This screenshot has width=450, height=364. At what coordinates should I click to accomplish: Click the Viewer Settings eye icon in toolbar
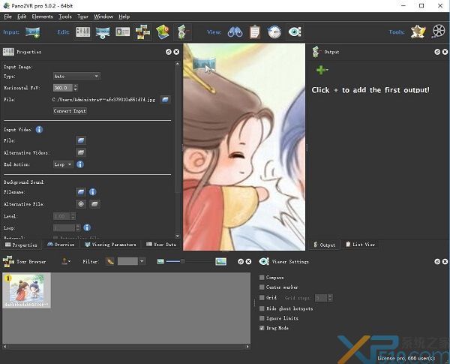tap(295, 32)
